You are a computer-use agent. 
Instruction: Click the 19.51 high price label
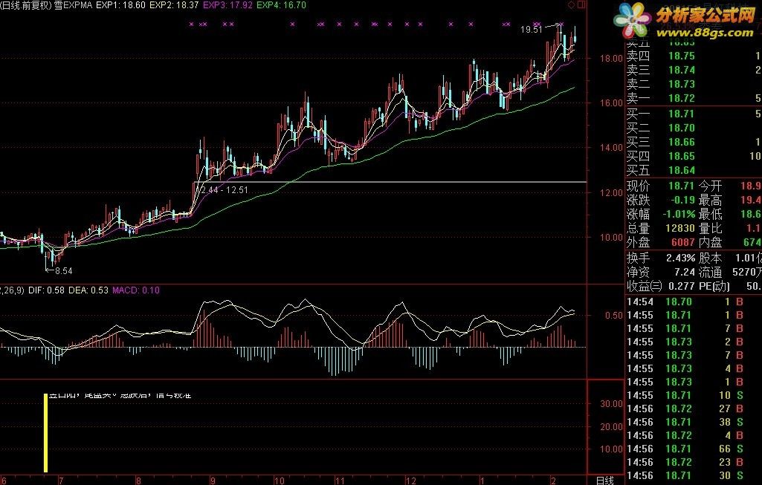pyautogui.click(x=531, y=30)
